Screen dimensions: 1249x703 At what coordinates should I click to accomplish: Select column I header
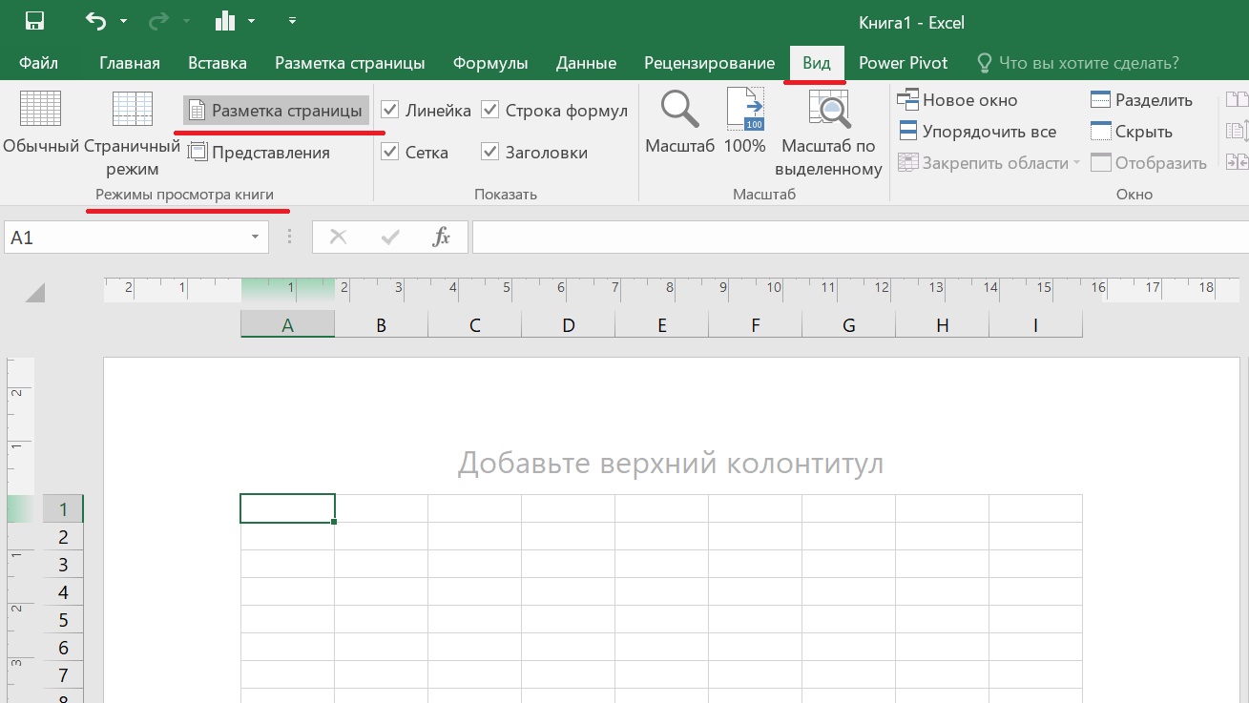click(1035, 325)
